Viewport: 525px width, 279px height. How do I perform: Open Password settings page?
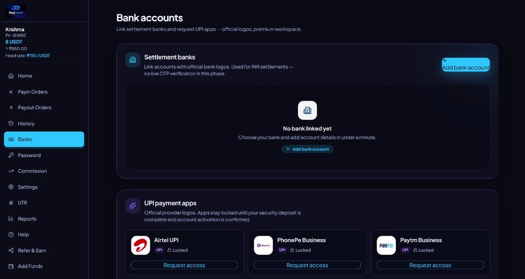[x=44, y=156]
